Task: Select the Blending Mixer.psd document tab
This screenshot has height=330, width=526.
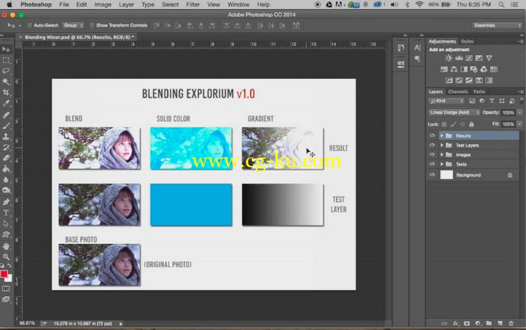Action: point(79,37)
